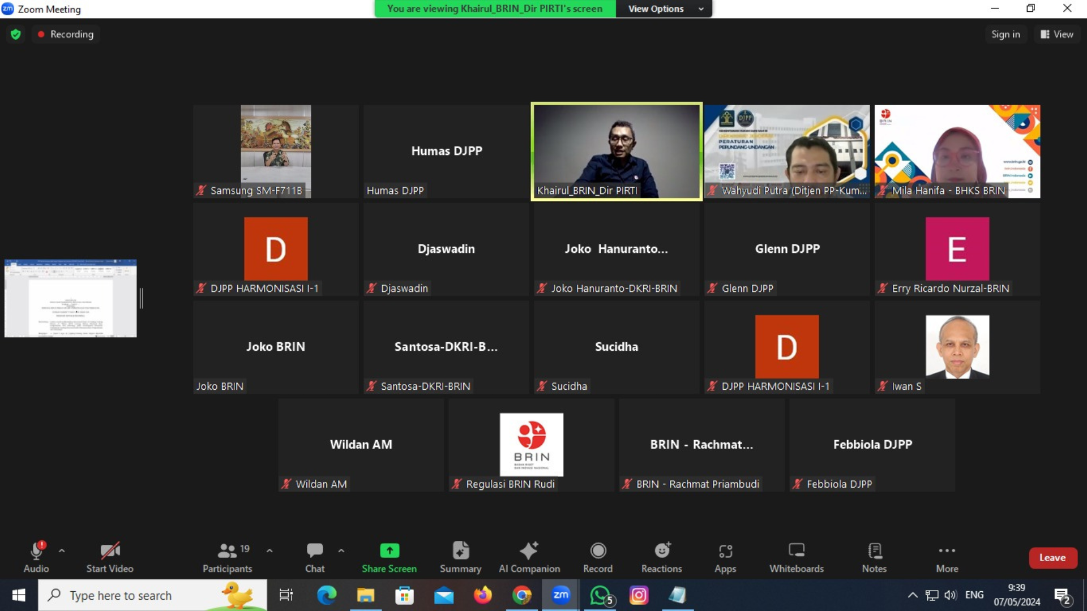Select Regulasi BRIN Rudi tile

click(531, 445)
